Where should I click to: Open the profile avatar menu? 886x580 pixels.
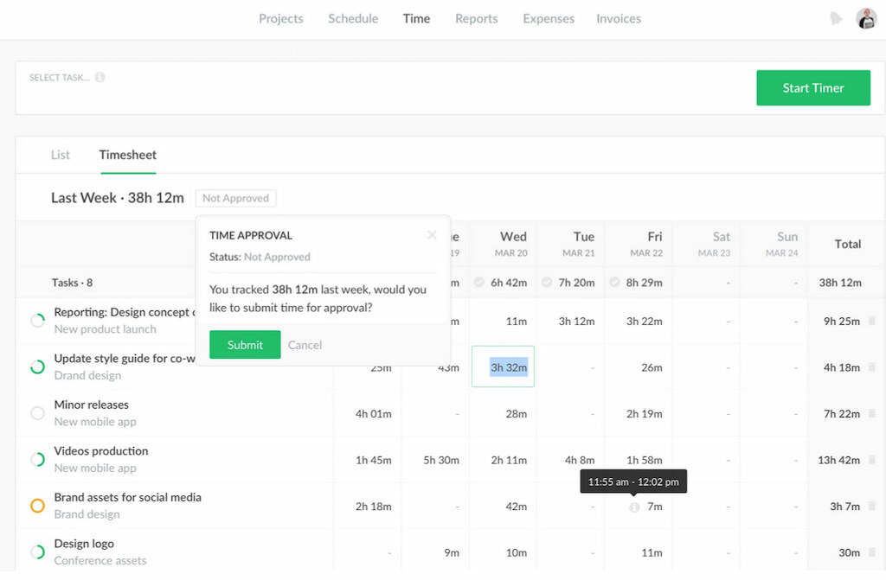coord(865,17)
